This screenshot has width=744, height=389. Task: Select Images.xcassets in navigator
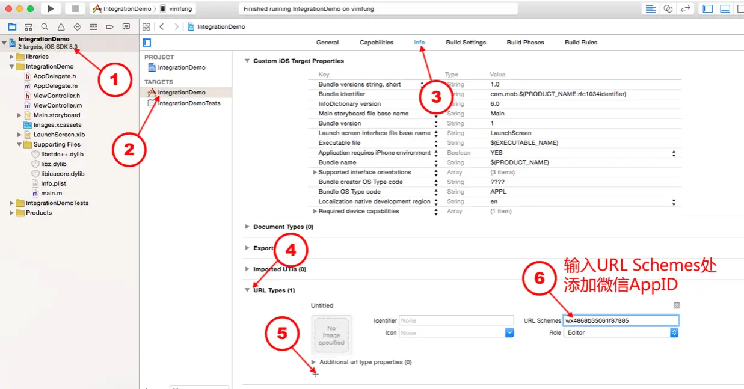(58, 125)
